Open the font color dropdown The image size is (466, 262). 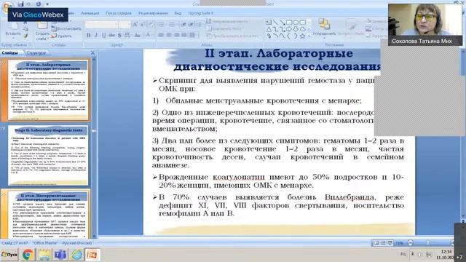[x=149, y=36]
